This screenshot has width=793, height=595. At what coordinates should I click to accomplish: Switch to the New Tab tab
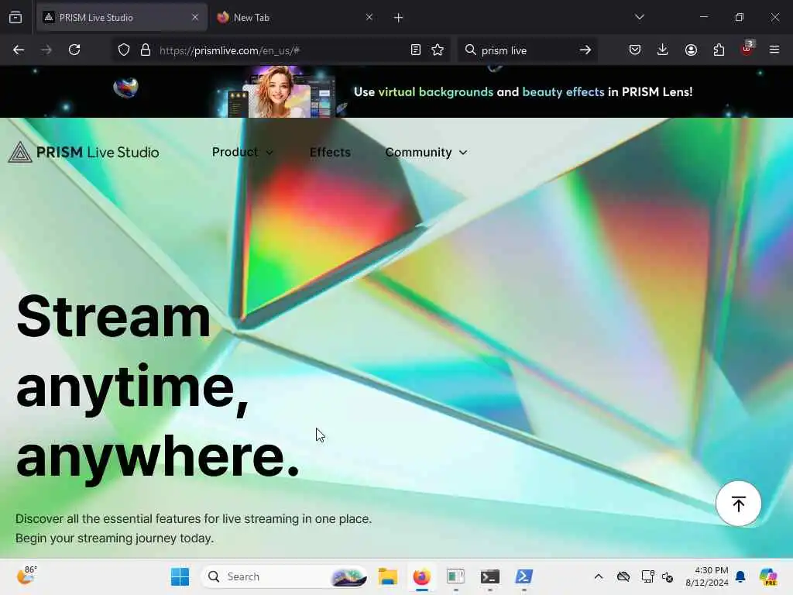click(295, 17)
